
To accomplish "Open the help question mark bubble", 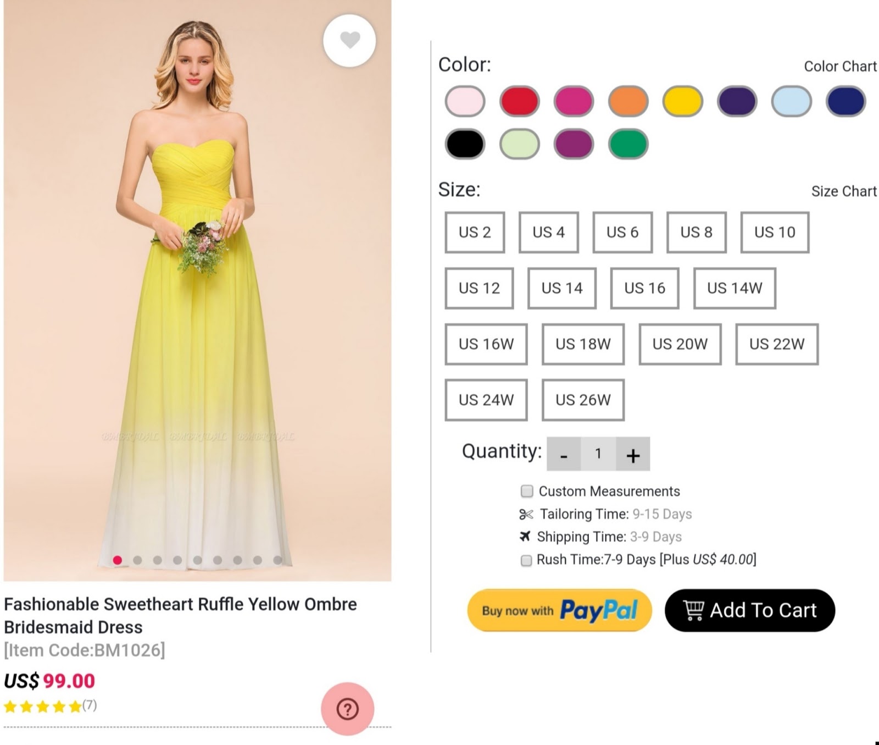I will [x=348, y=709].
